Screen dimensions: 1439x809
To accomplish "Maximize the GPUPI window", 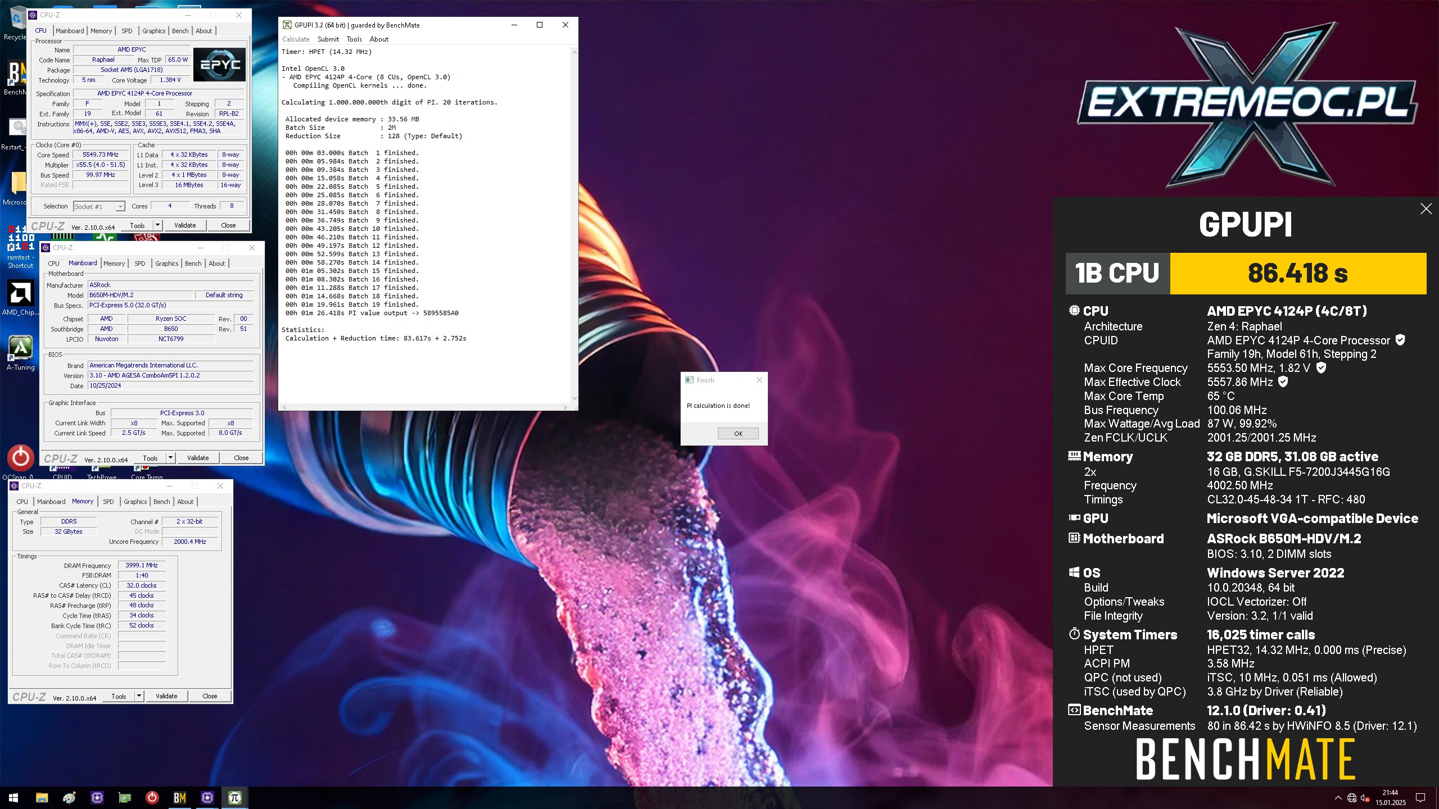I will tap(540, 25).
